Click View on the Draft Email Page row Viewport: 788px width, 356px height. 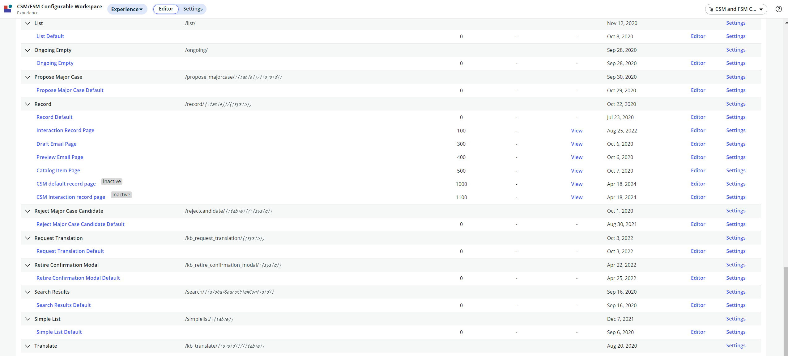[576, 144]
